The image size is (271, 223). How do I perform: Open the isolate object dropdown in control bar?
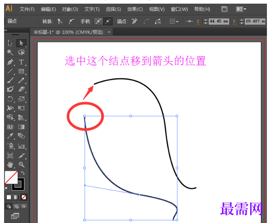pos(174,21)
